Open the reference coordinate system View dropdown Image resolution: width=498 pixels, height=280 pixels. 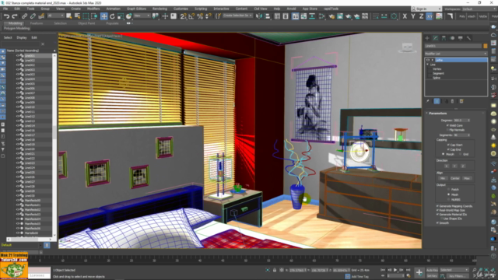tap(142, 16)
